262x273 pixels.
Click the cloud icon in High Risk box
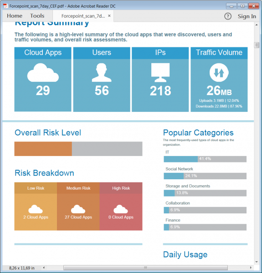tap(121, 209)
